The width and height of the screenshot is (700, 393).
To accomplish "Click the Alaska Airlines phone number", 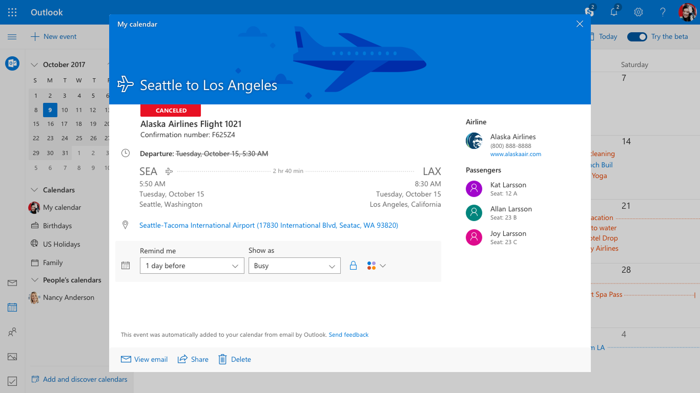I will click(511, 146).
